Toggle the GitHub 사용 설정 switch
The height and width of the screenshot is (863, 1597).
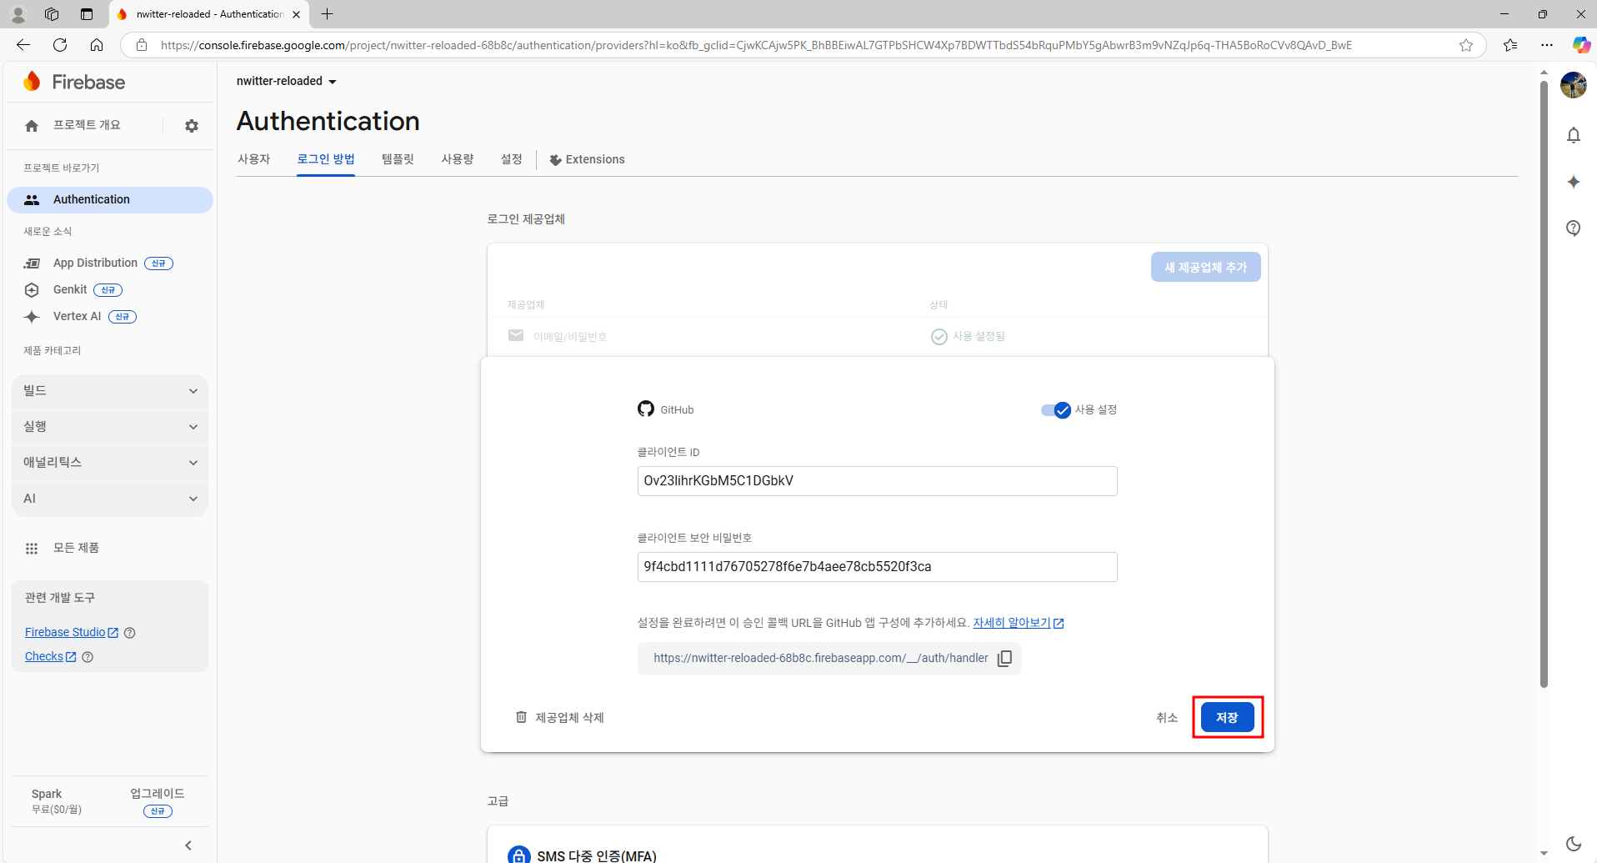coord(1056,410)
